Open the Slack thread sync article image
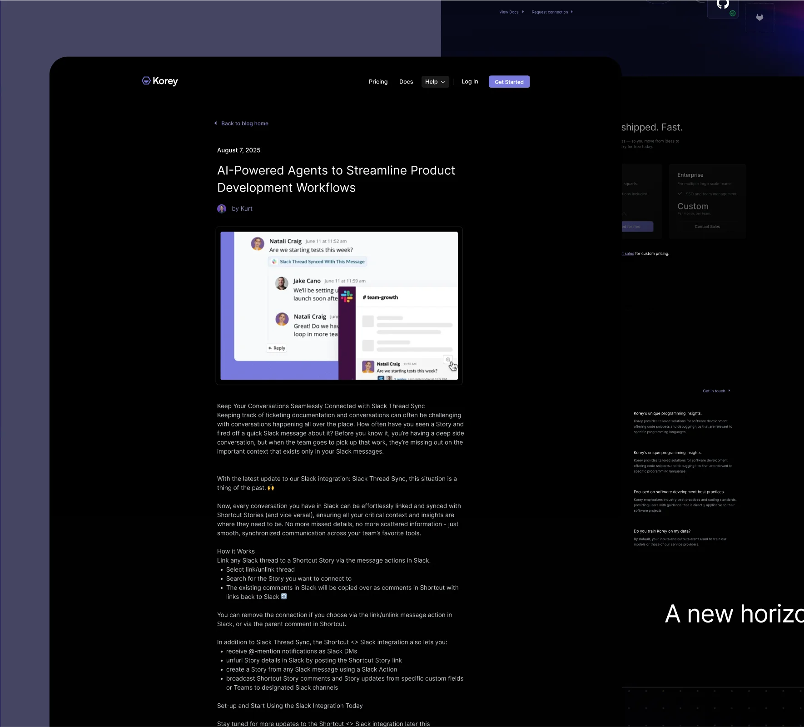Viewport: 804px width, 727px height. 339,306
